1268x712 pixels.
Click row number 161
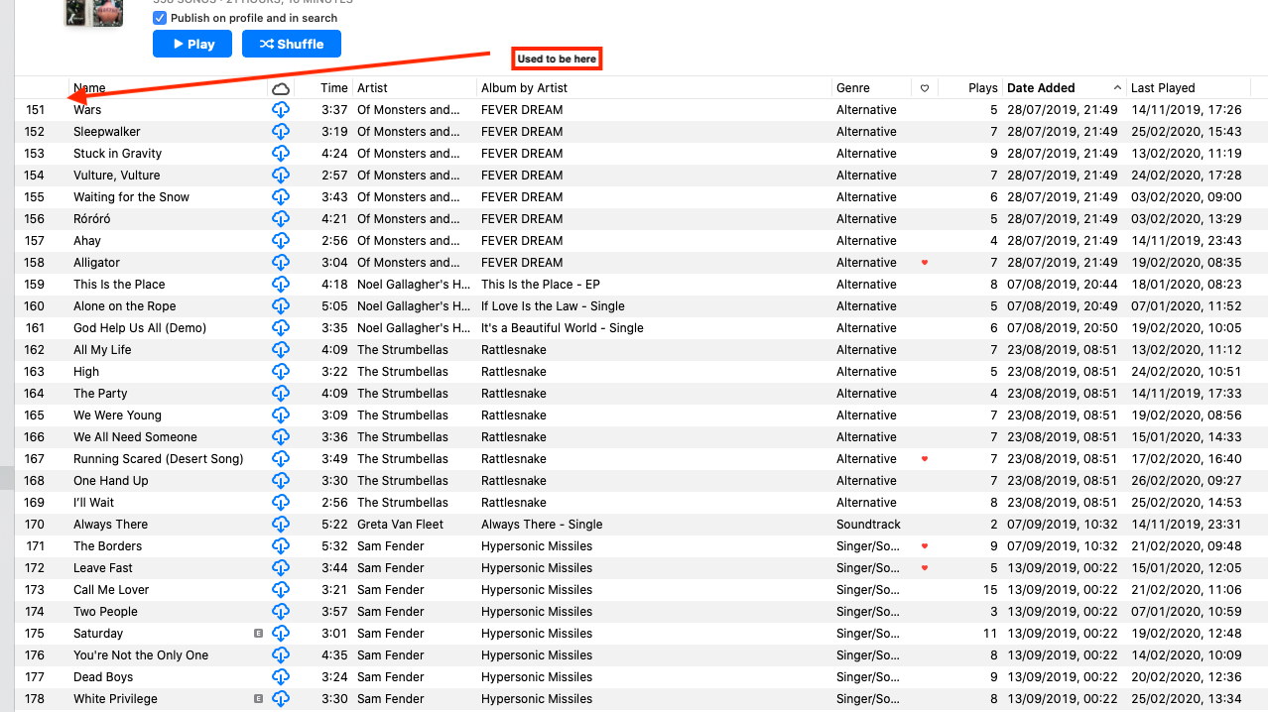point(35,328)
